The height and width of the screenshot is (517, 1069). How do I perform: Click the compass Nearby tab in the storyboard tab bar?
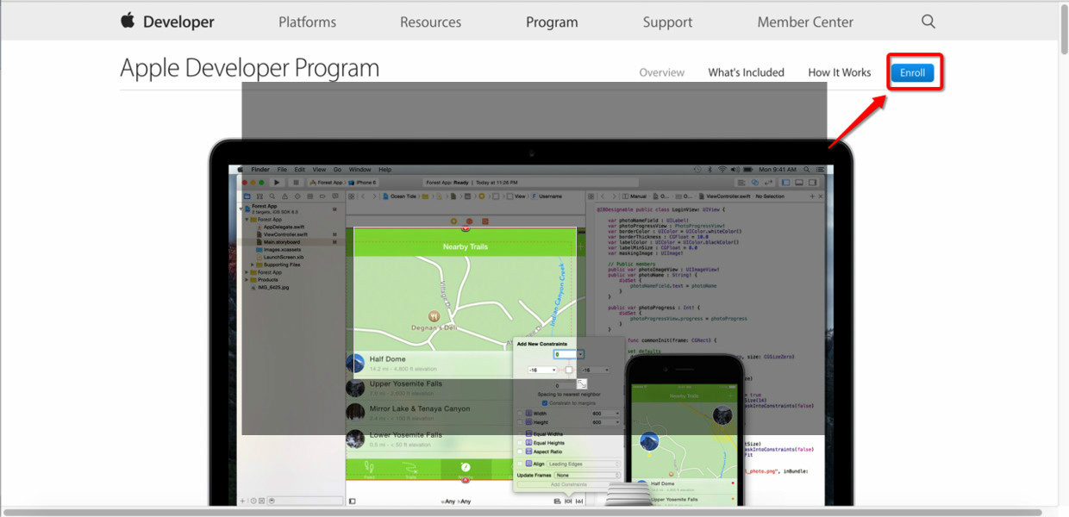[x=465, y=469]
